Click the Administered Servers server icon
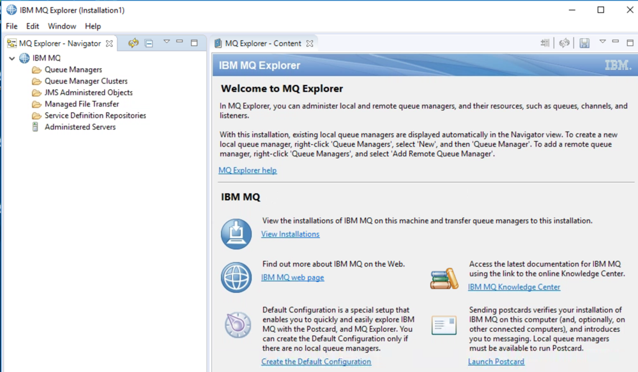This screenshot has height=372, width=638. pyautogui.click(x=35, y=127)
